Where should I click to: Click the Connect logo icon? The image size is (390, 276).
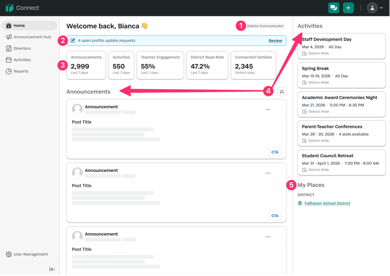tap(9, 8)
